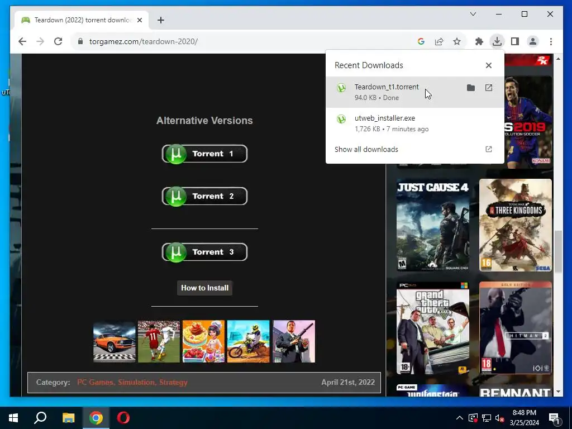Viewport: 572px width, 429px height.
Task: Open the utweb_installer.exe download entry
Action: coord(415,123)
